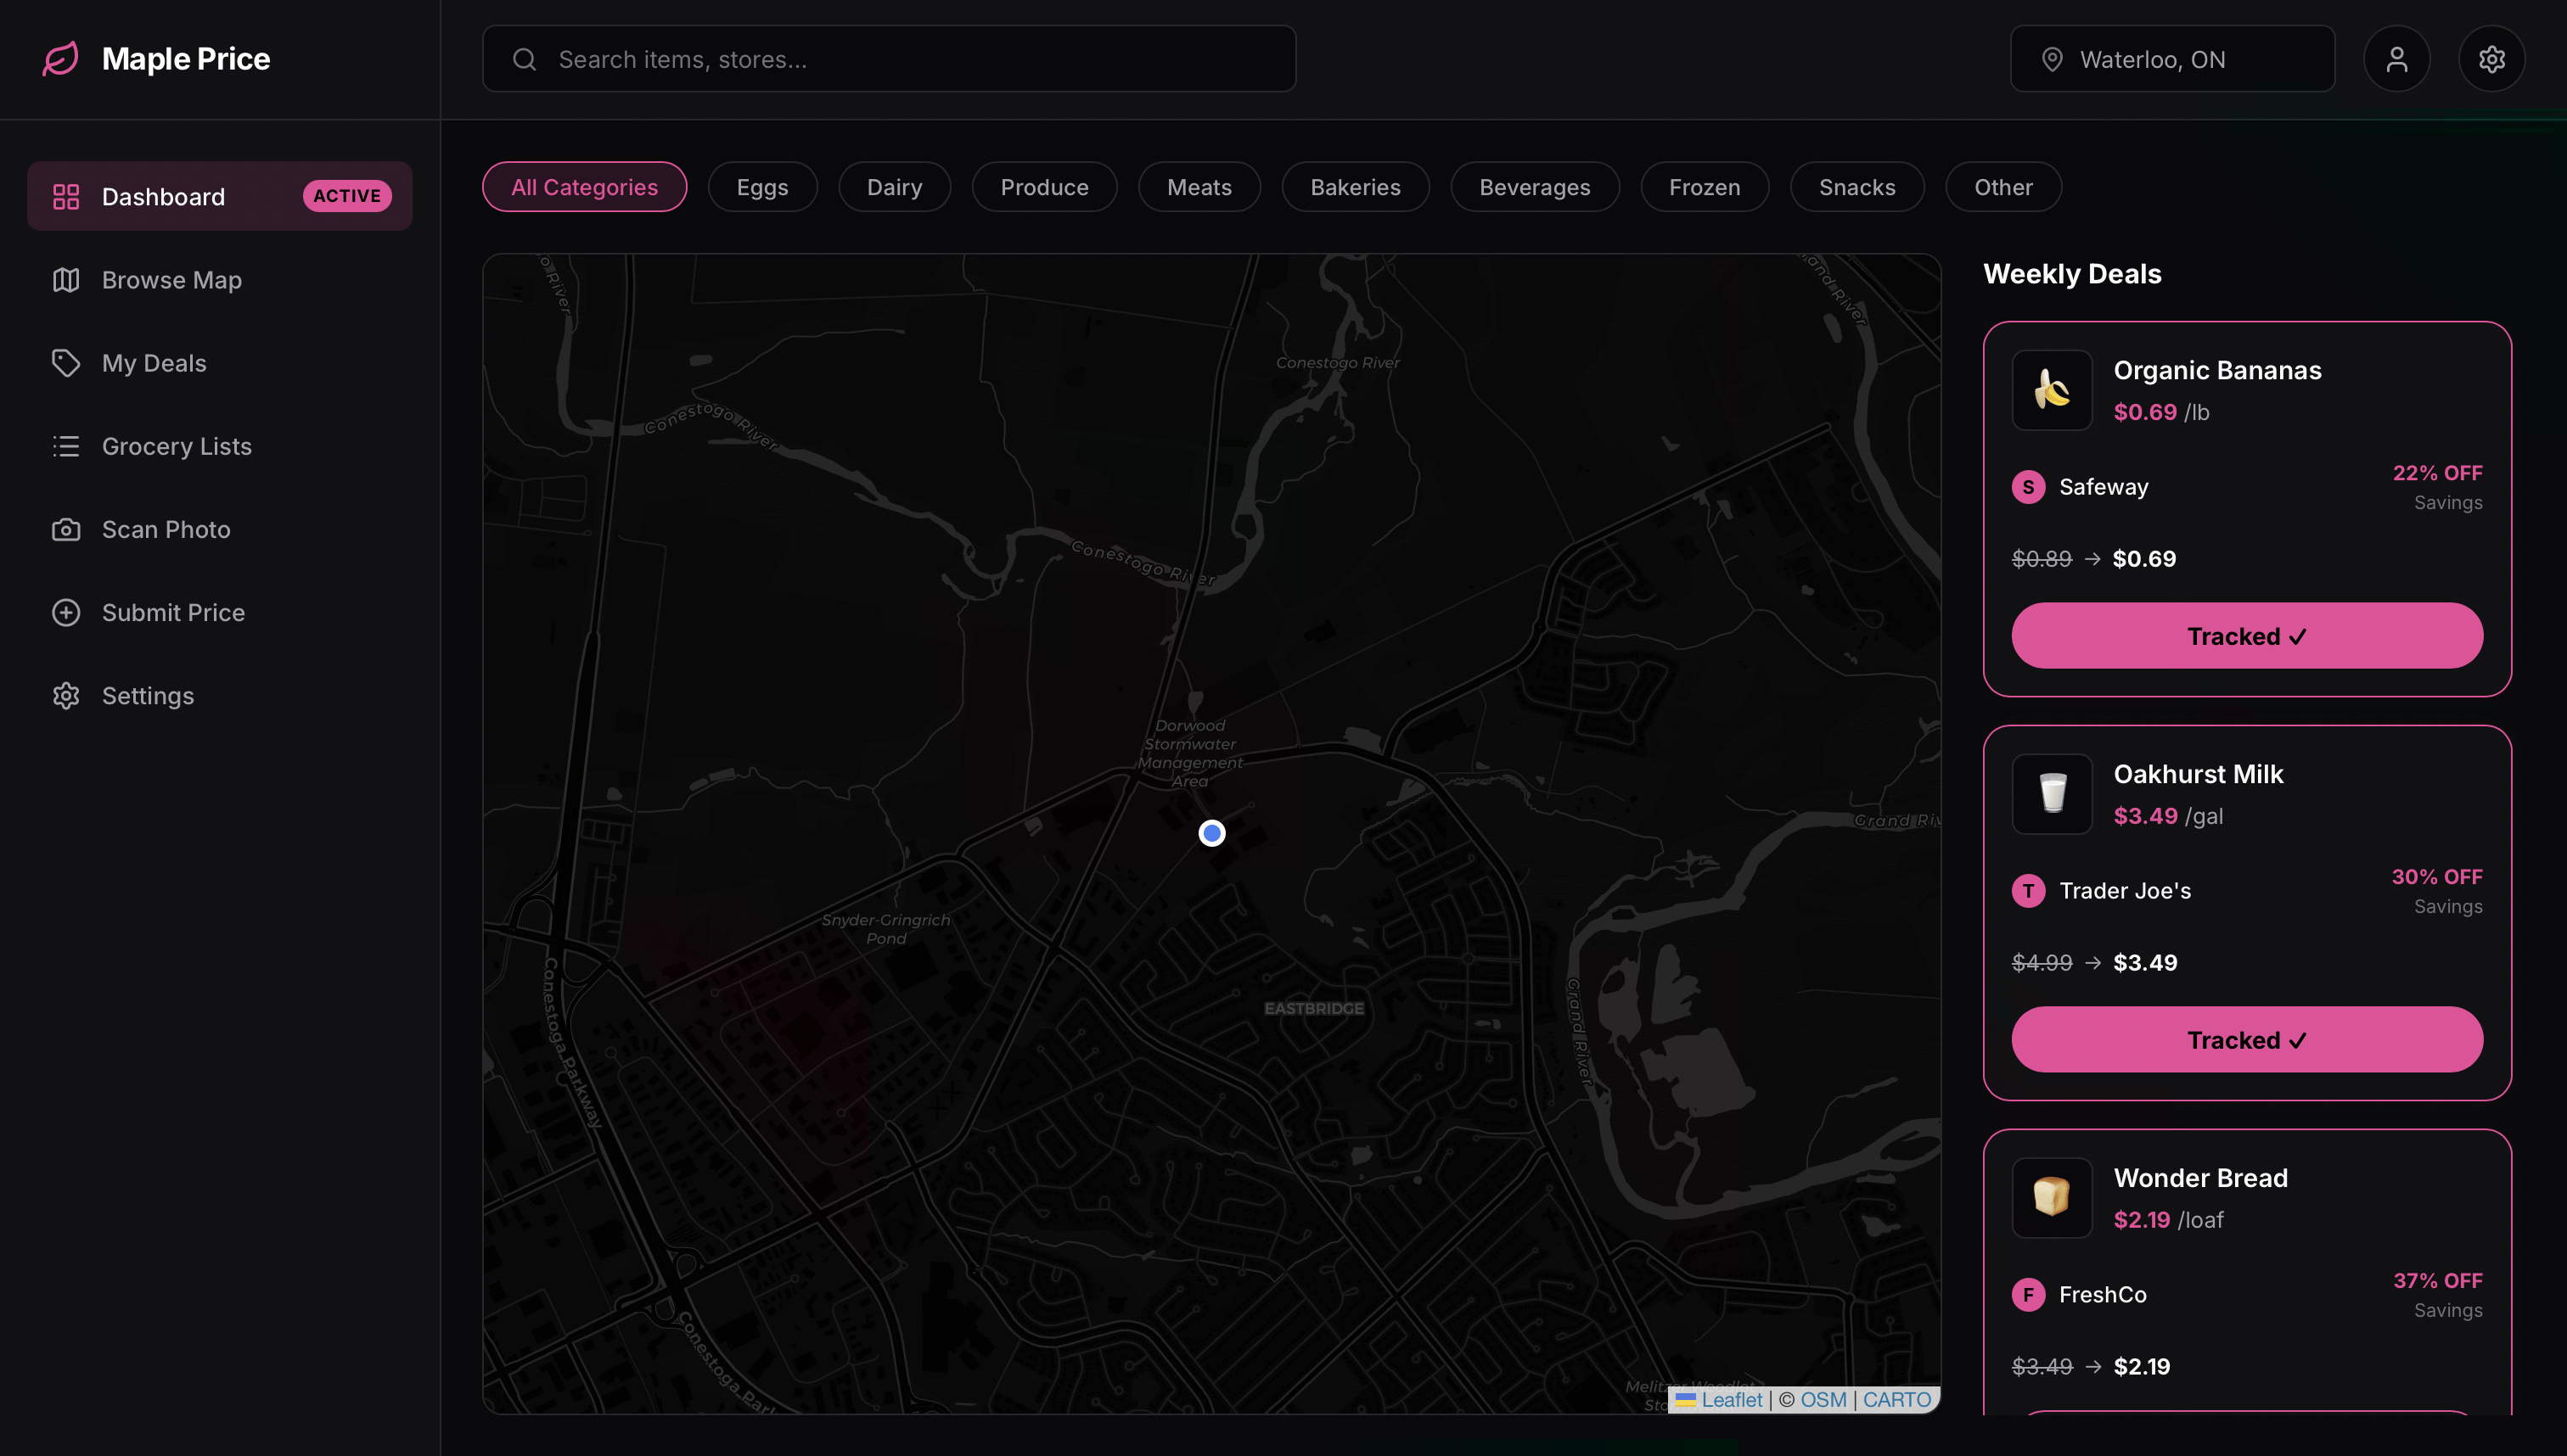Open the user profile icon
The image size is (2567, 1456).
point(2396,59)
